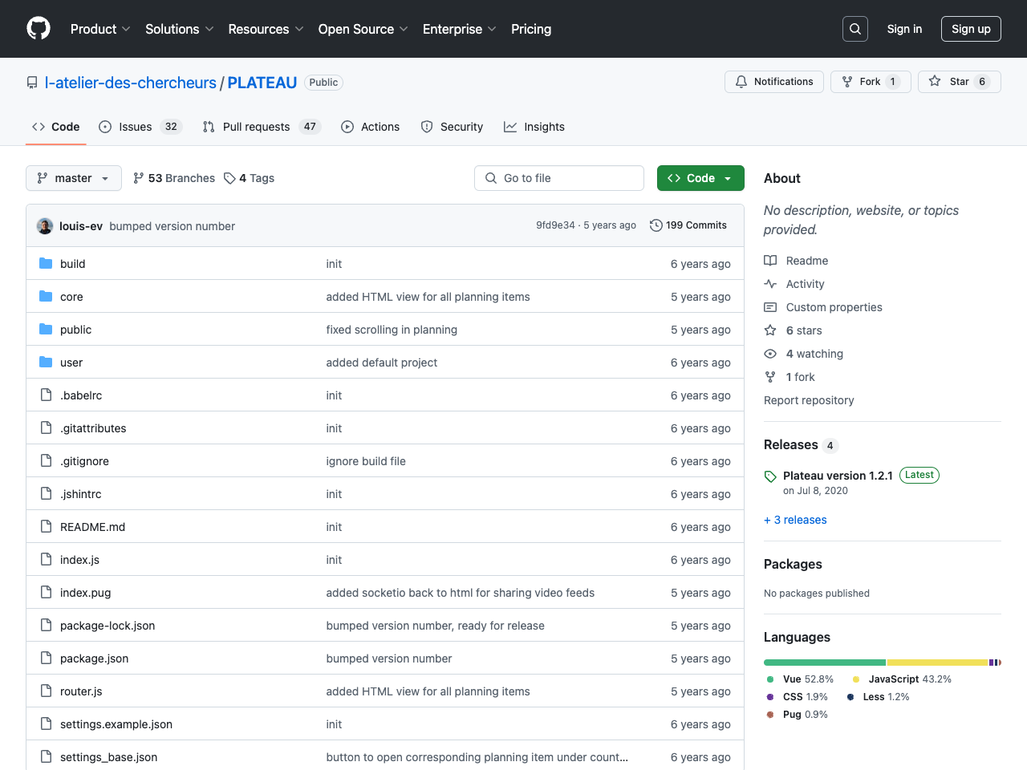The width and height of the screenshot is (1027, 770).
Task: Switch to the Issues tab
Action: point(141,127)
